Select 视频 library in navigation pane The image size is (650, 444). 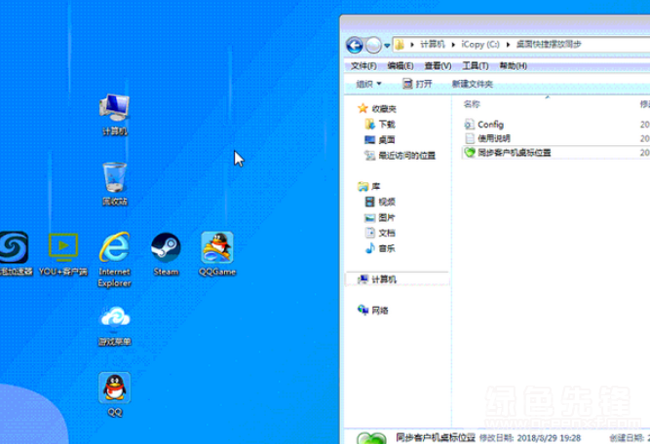380,202
